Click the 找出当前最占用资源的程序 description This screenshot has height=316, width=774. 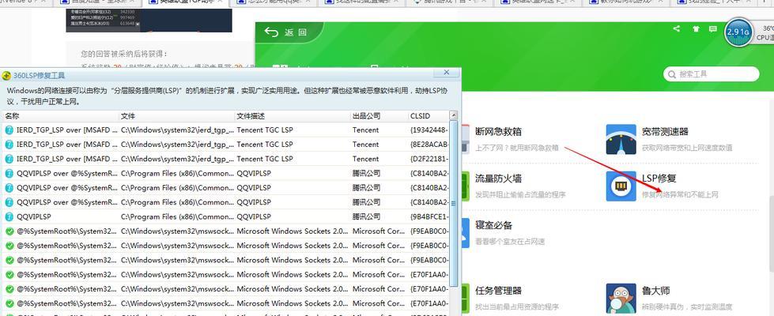(x=517, y=307)
